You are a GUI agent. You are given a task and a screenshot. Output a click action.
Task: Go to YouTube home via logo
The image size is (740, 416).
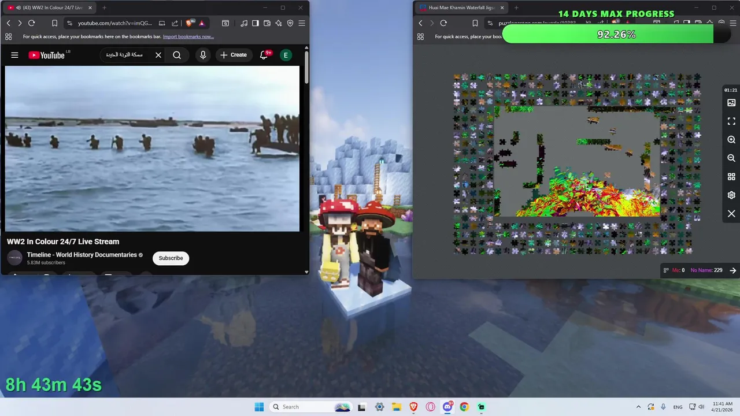[47, 55]
